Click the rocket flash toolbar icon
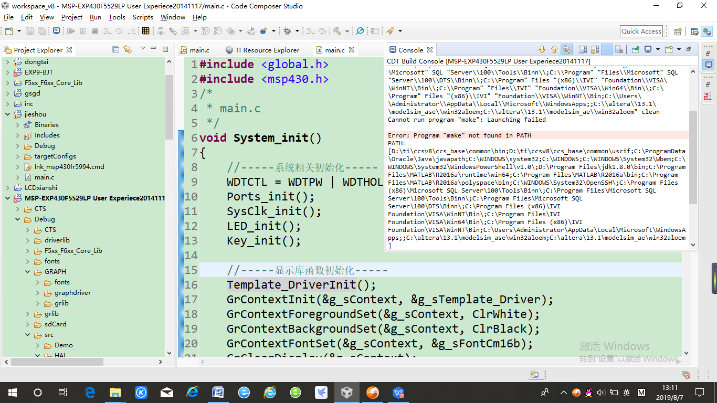The height and width of the screenshot is (403, 717). tap(390, 31)
